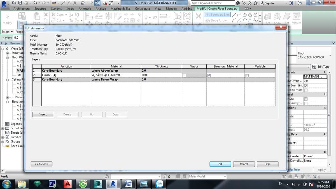Expand the 3D Views tree node
Screen dimensions: 336x189
7,97
